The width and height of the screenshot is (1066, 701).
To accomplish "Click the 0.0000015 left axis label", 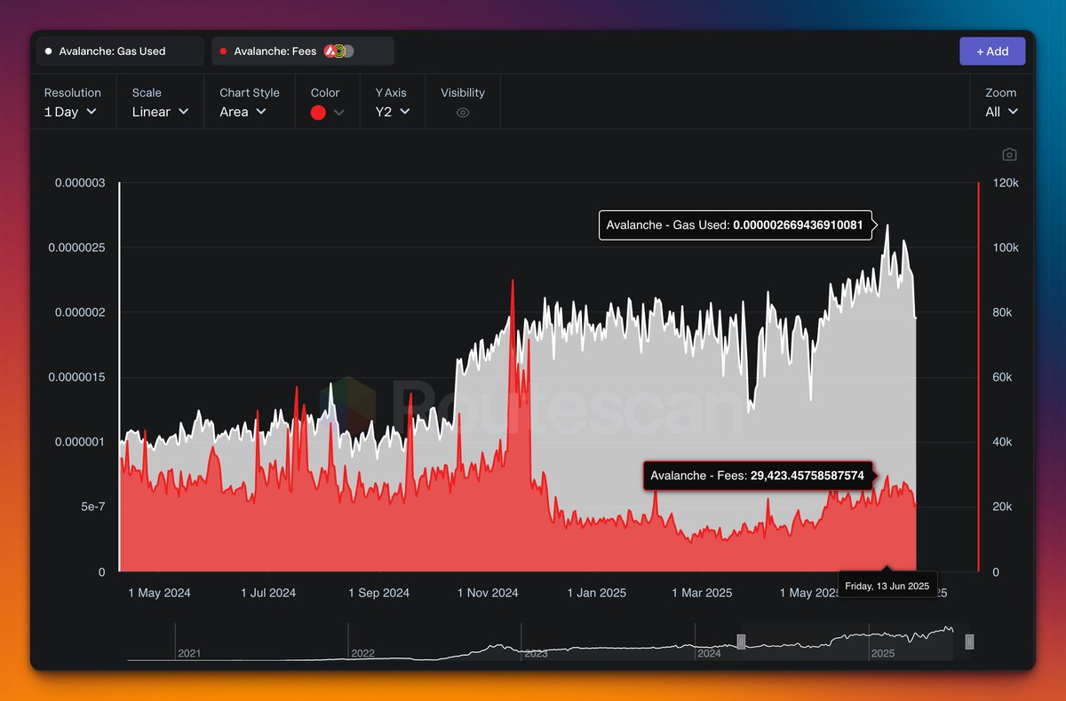I will click(x=76, y=377).
